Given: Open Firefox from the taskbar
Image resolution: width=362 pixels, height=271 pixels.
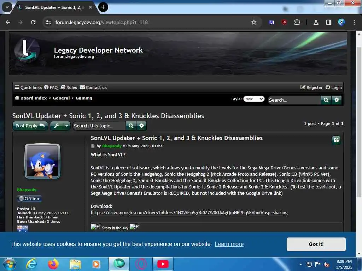Looking at the screenshot, I should tap(53, 264).
